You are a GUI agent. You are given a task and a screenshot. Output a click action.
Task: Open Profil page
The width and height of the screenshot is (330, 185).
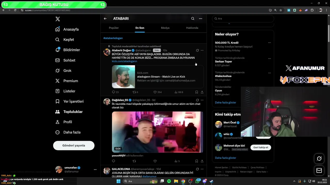[64, 122]
